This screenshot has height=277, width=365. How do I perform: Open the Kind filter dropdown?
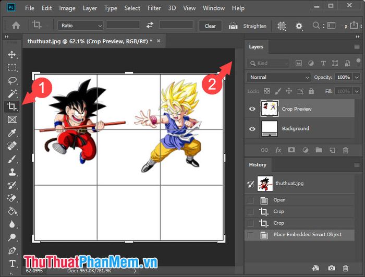(x=268, y=63)
